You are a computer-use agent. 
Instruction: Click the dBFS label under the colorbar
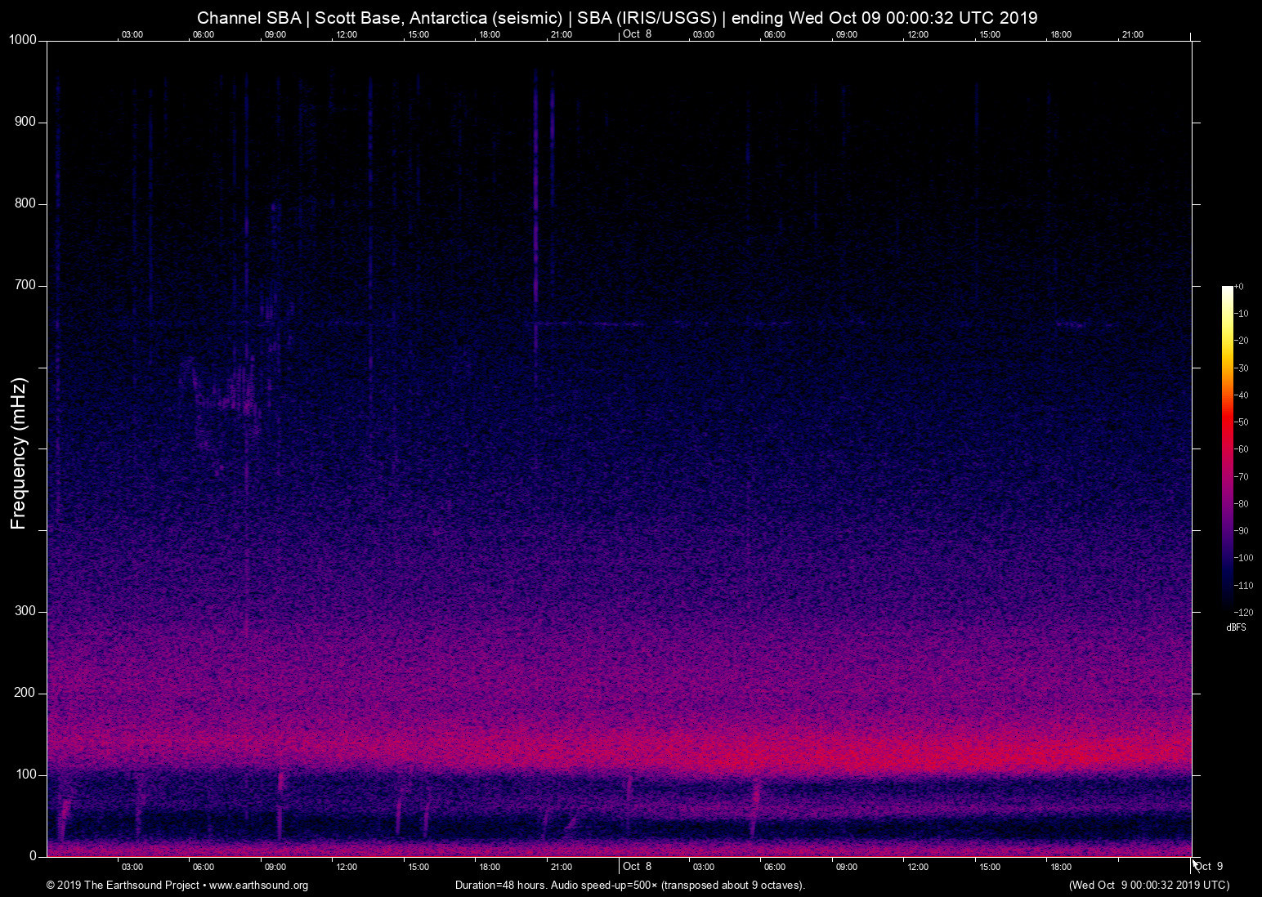pos(1236,627)
